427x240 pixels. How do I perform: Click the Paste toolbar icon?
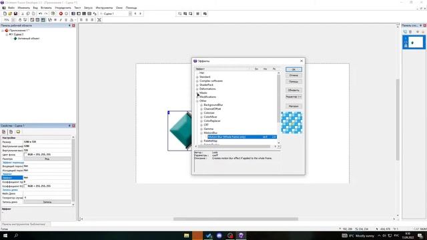pyautogui.click(x=33, y=13)
